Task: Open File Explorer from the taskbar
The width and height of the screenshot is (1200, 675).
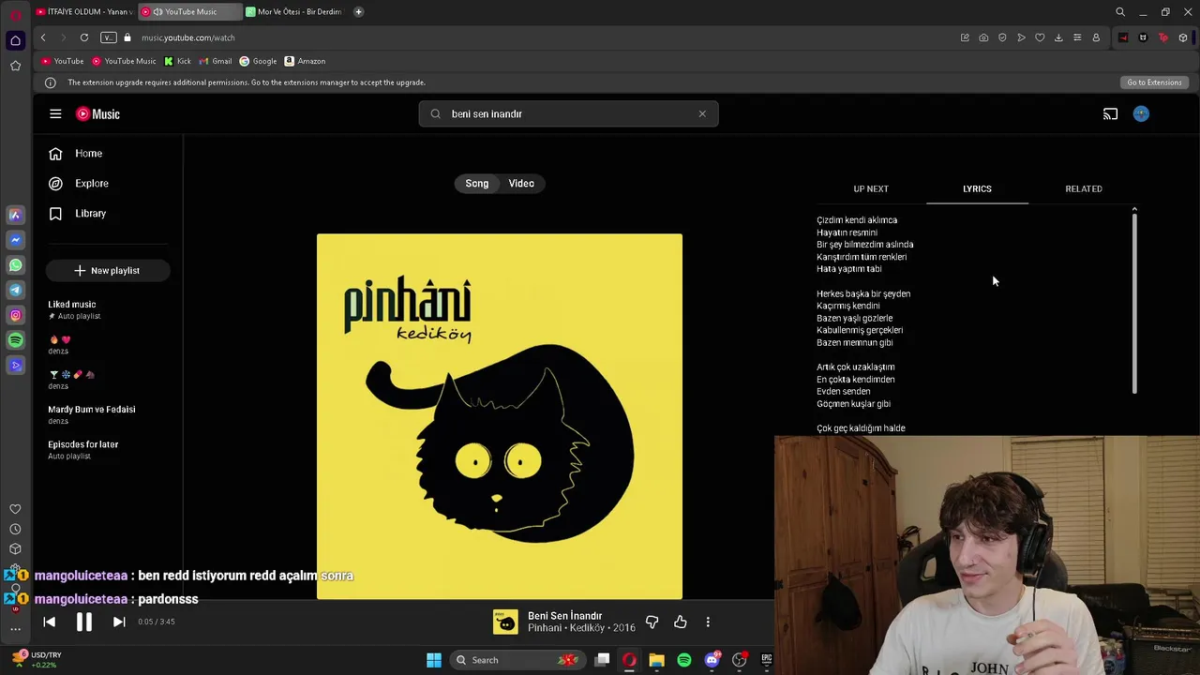Action: 656,660
